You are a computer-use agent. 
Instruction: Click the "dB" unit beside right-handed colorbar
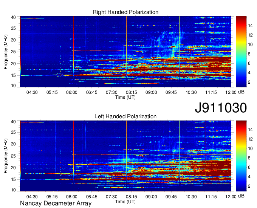click(241, 92)
